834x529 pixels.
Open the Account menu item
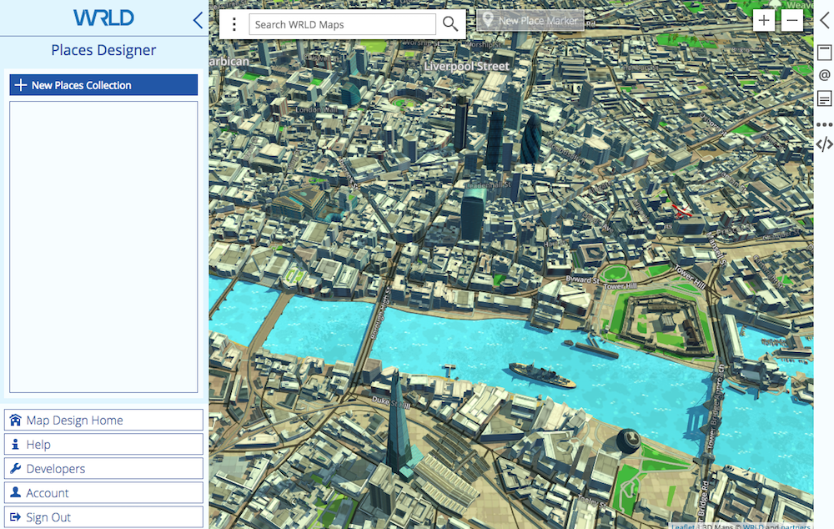pyautogui.click(x=103, y=493)
